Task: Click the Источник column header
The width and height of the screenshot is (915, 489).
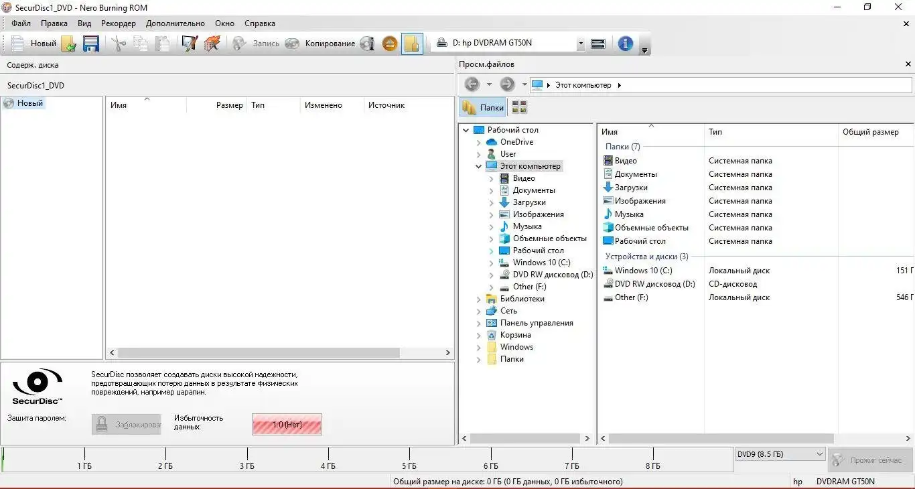Action: [386, 105]
